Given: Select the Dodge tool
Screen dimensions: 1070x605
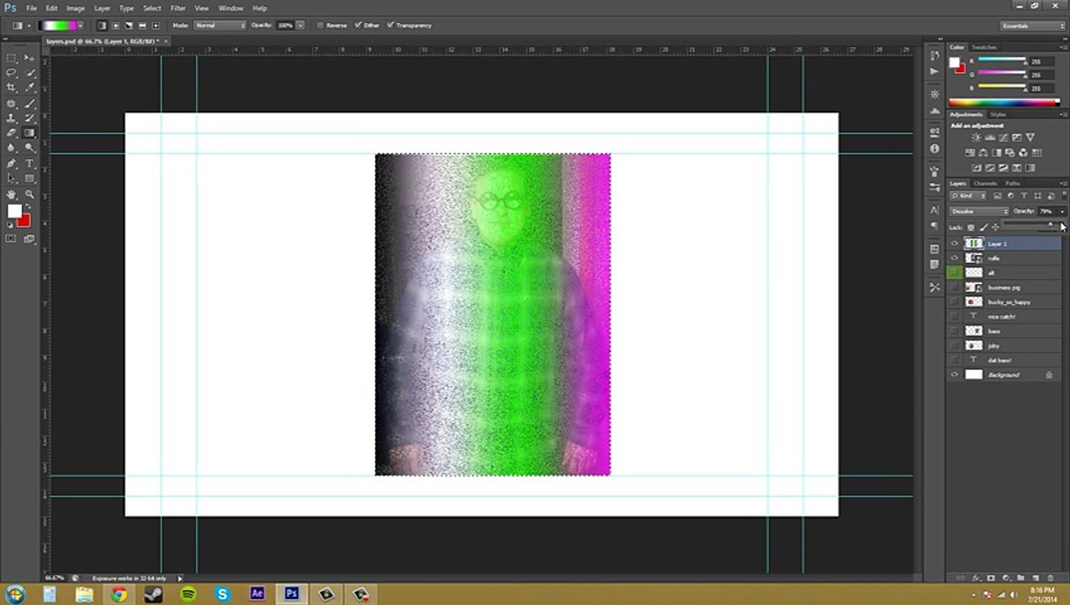Looking at the screenshot, I should [29, 148].
